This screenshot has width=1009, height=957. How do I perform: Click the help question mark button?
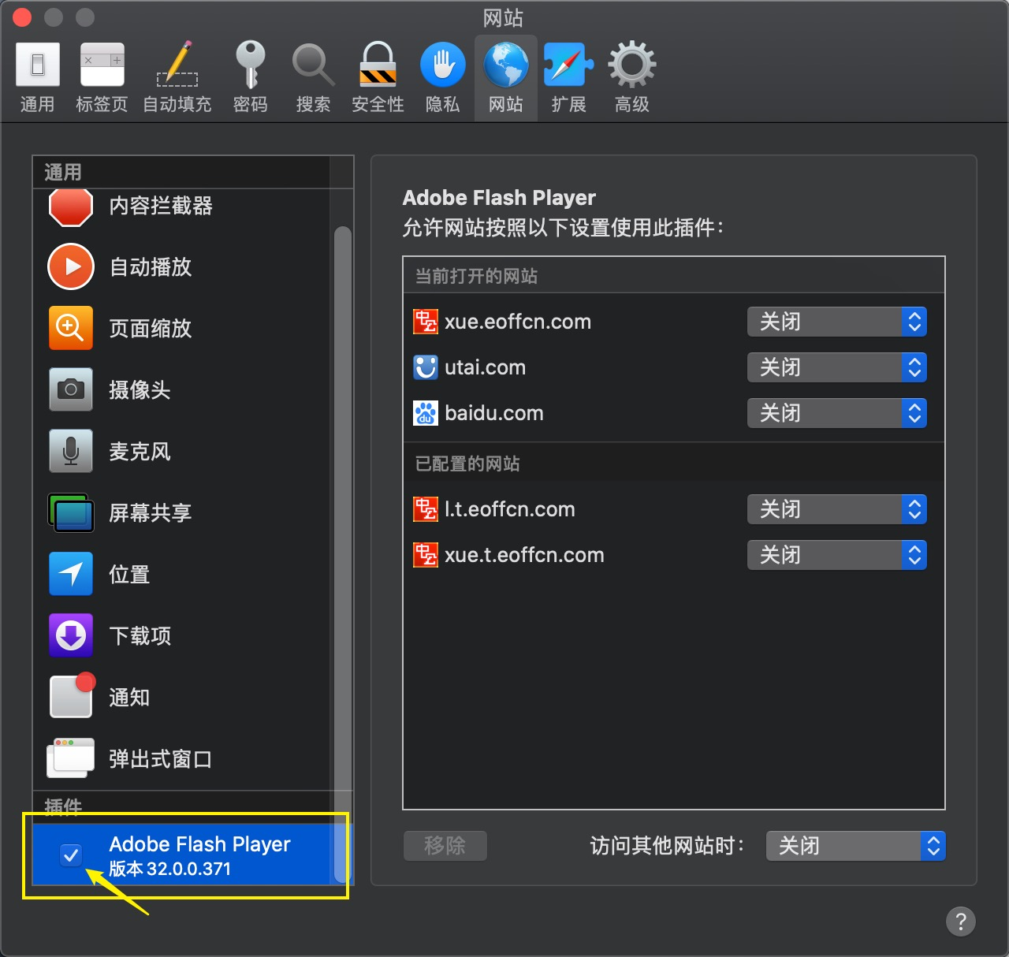pyautogui.click(x=960, y=921)
